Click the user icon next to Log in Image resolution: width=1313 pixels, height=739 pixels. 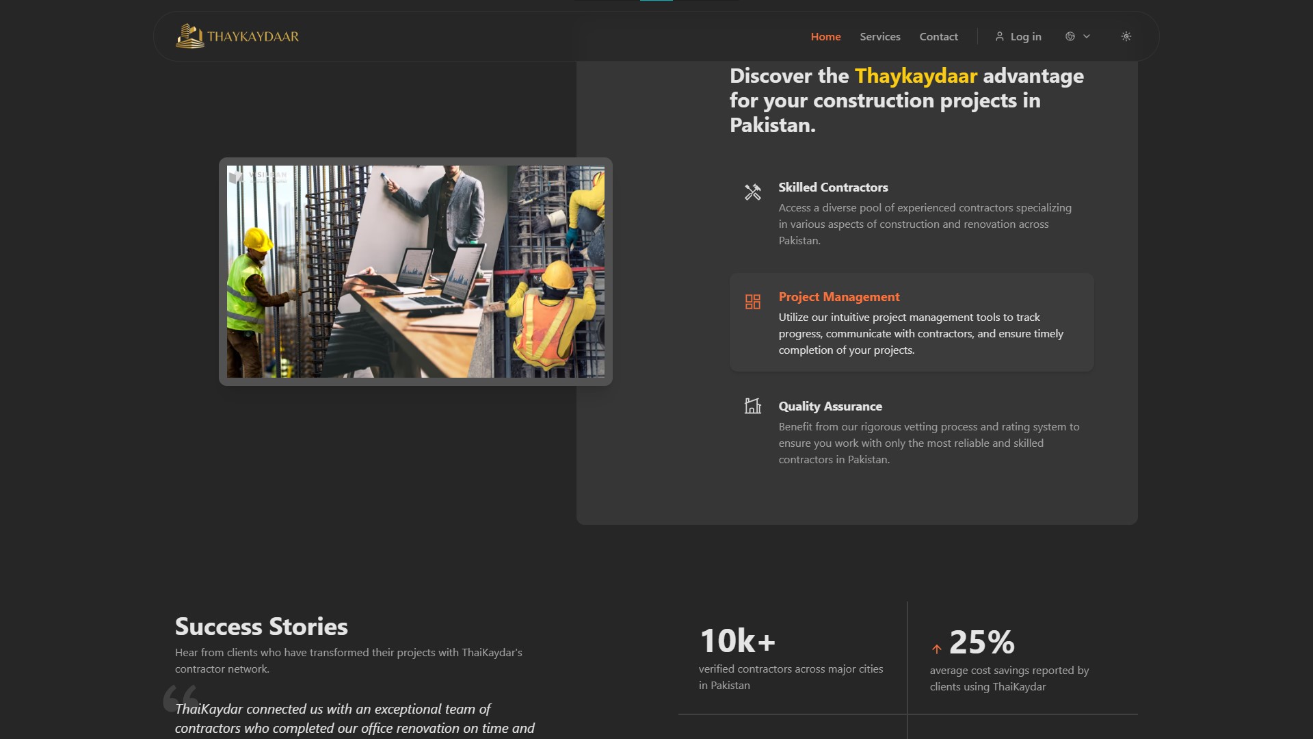(1000, 36)
